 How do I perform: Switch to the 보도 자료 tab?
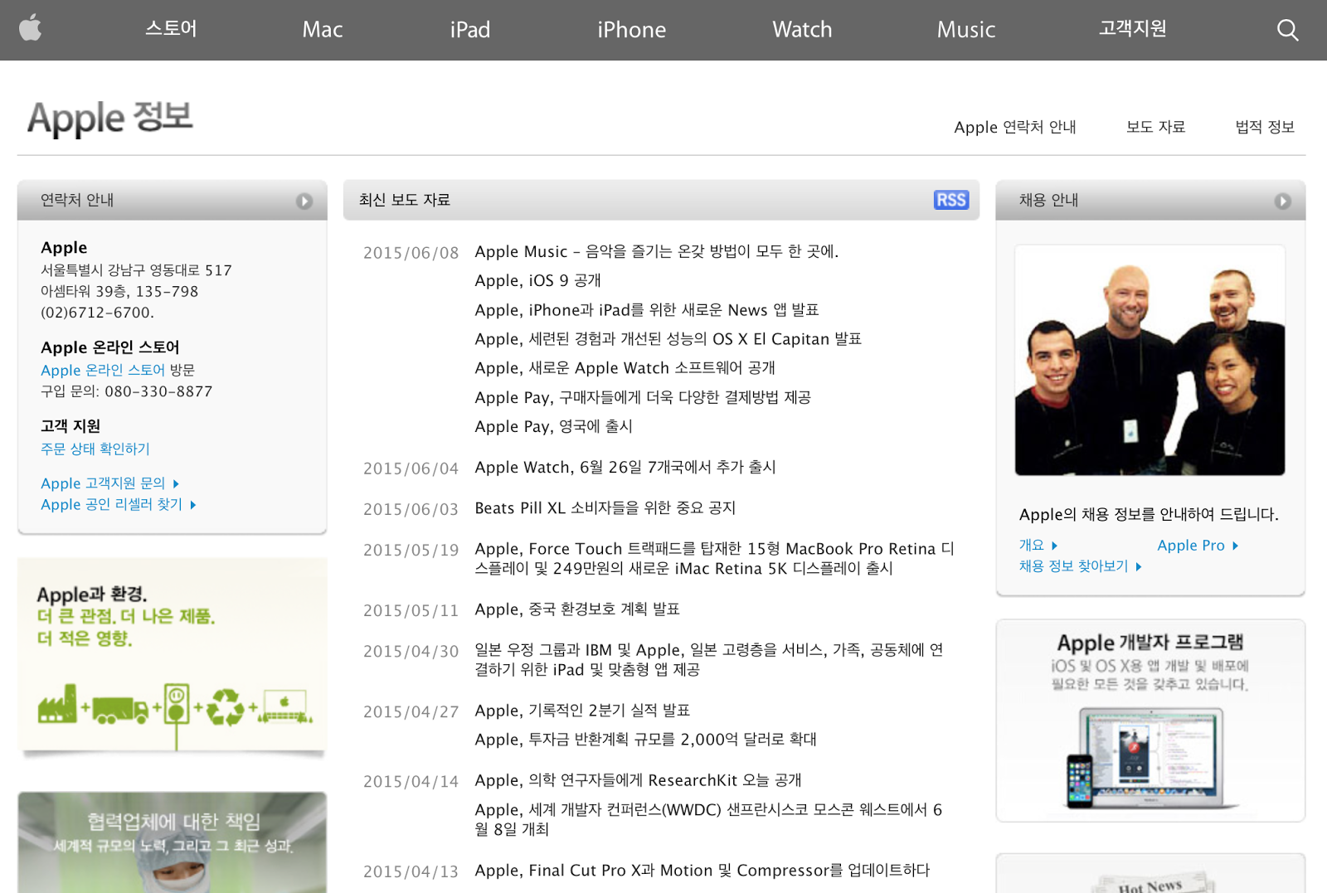click(x=1155, y=127)
